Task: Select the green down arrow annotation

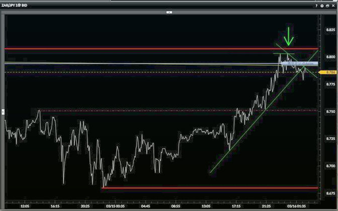Action: [x=288, y=36]
